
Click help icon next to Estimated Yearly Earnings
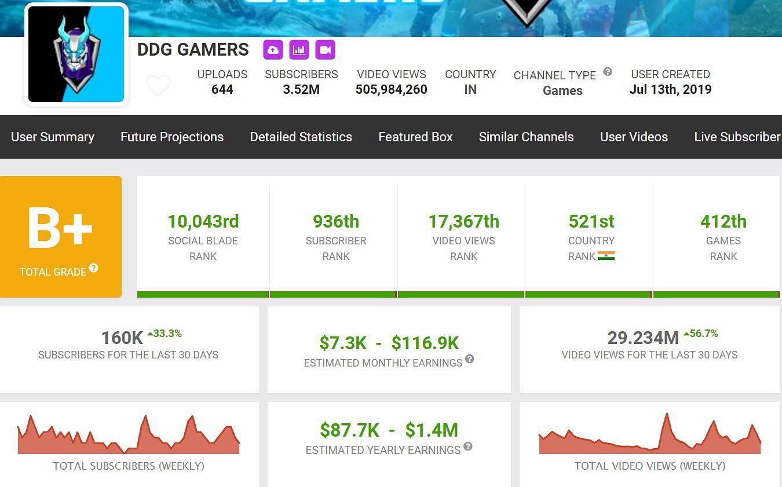[x=467, y=446]
